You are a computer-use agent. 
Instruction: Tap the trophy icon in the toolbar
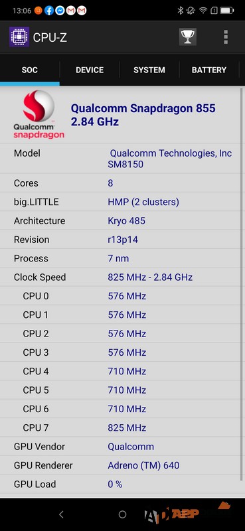tap(187, 37)
